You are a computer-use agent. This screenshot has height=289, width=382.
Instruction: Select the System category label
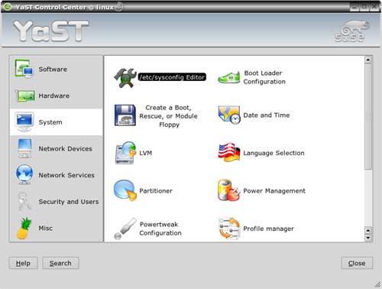[50, 122]
